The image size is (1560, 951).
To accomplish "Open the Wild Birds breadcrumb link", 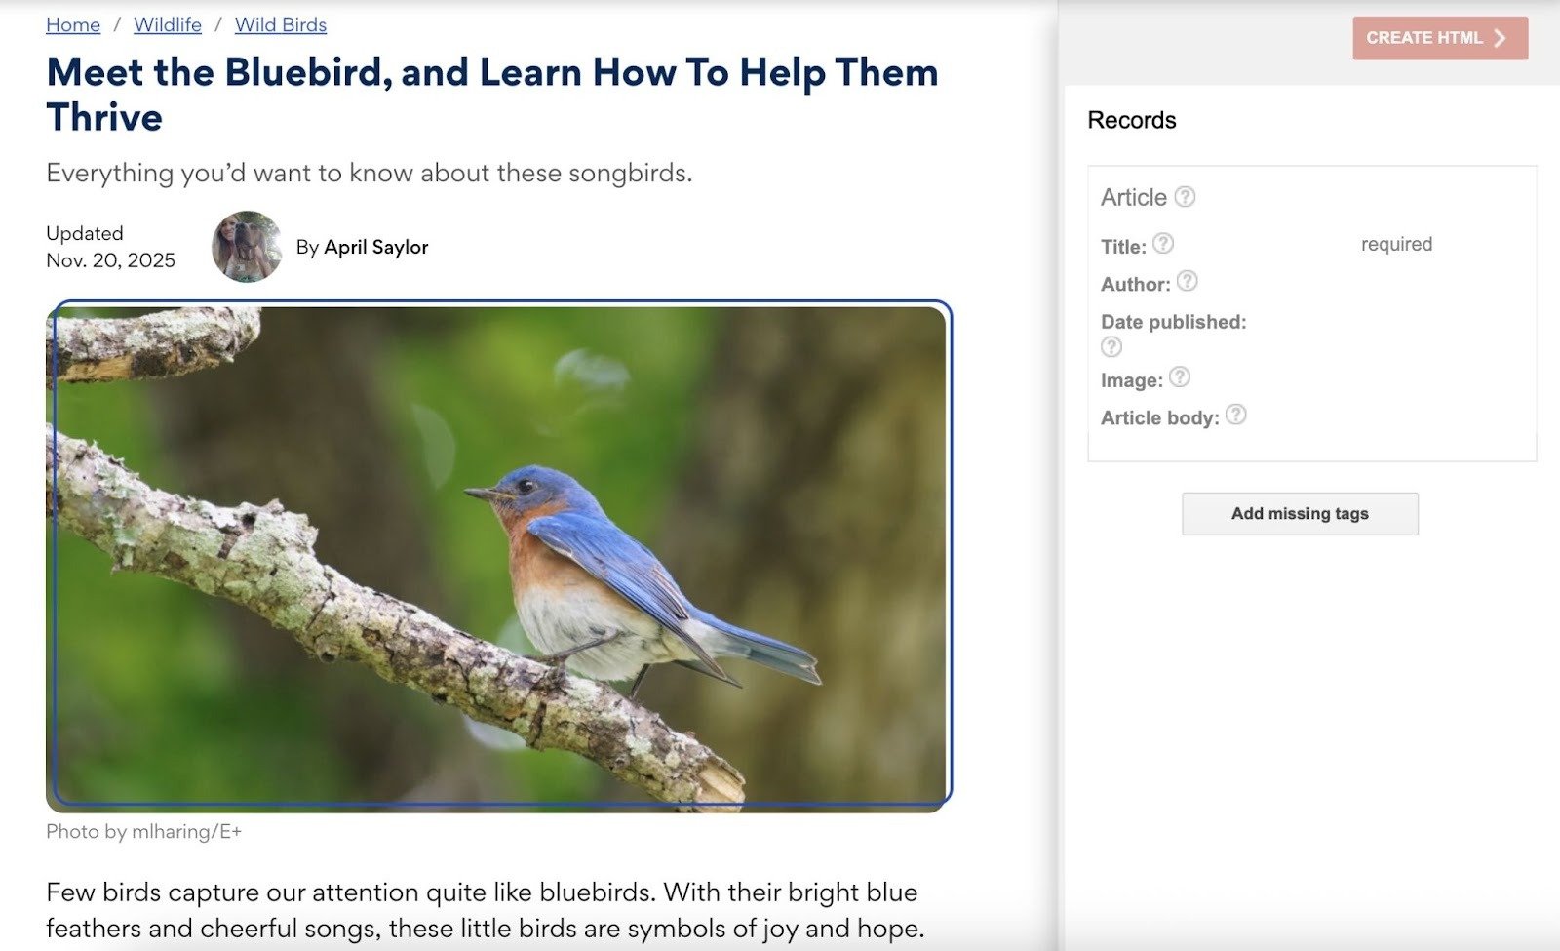I will 281,24.
